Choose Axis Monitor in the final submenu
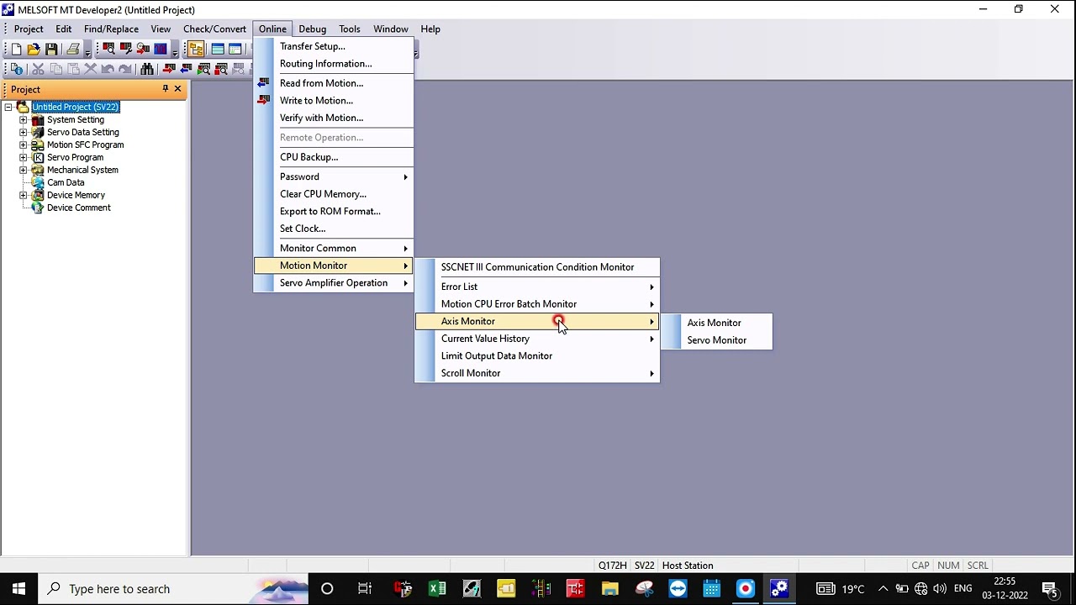The image size is (1076, 605). (716, 323)
